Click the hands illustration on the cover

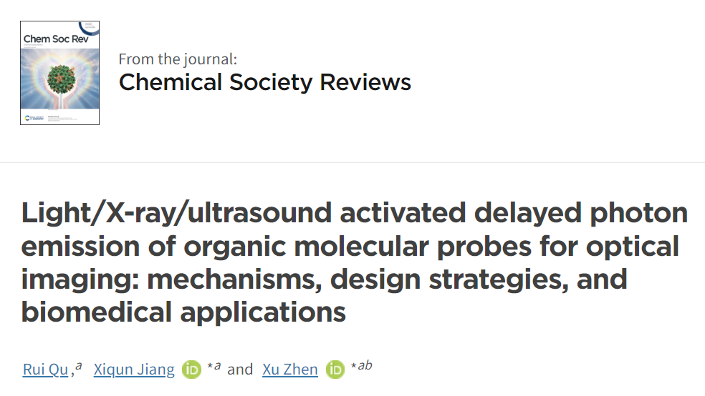61,97
